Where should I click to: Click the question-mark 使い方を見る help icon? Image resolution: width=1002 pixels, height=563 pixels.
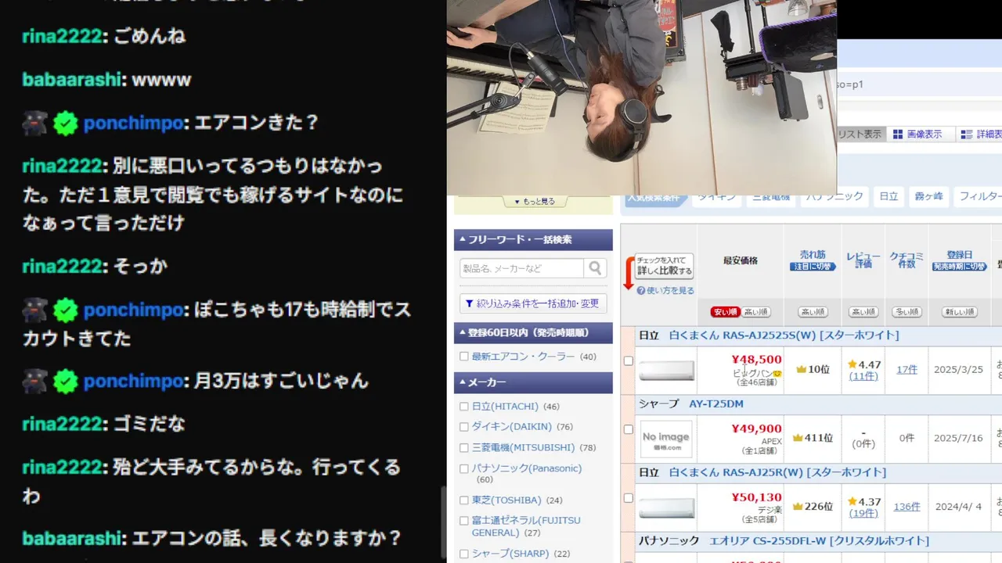641,290
